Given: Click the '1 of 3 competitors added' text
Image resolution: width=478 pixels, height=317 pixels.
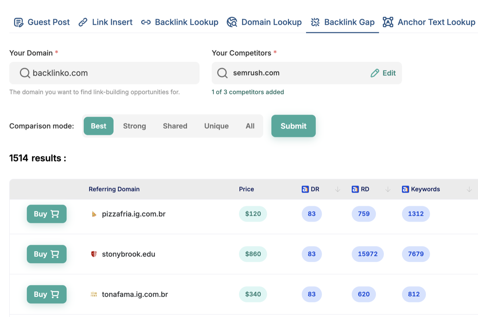Looking at the screenshot, I should 248,92.
